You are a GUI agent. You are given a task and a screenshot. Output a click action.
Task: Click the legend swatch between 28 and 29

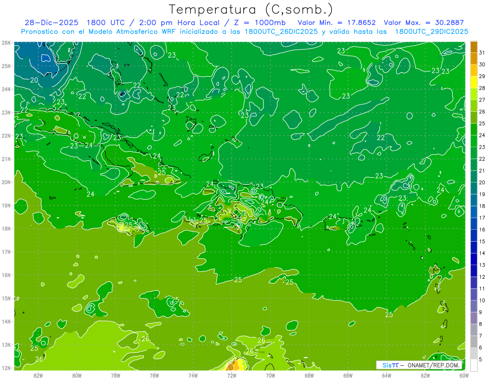(x=474, y=82)
